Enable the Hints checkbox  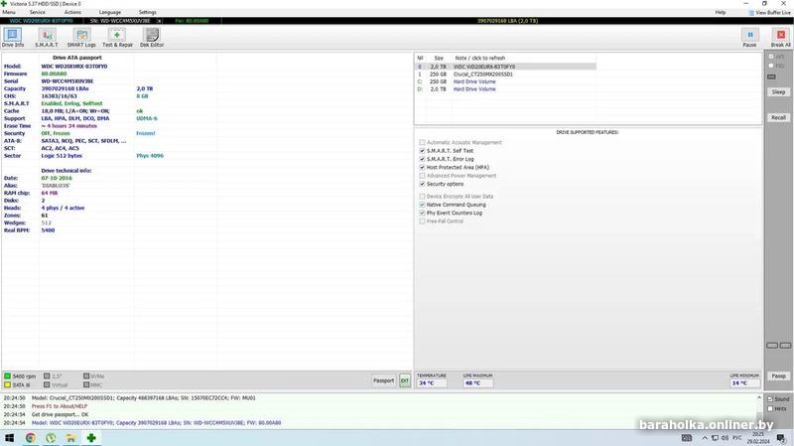pyautogui.click(x=770, y=408)
